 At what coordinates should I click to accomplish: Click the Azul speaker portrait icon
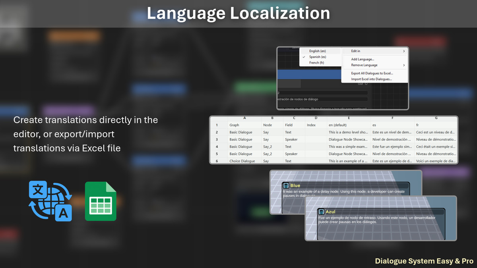[x=322, y=212]
